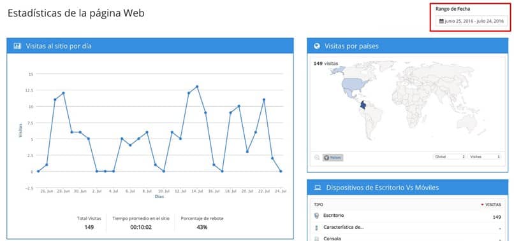Click the average time value 00:10:02
The image size is (514, 241).
141,227
